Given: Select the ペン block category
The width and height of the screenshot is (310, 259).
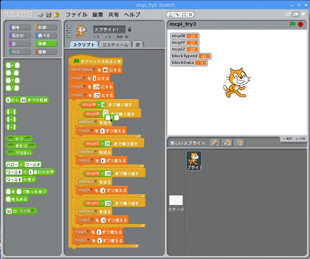Looking at the screenshot, I should 20,52.
